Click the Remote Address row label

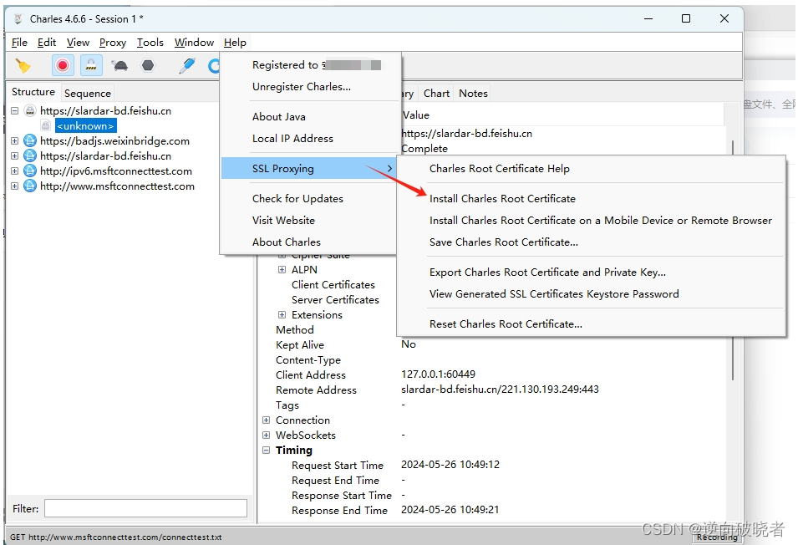click(x=316, y=390)
